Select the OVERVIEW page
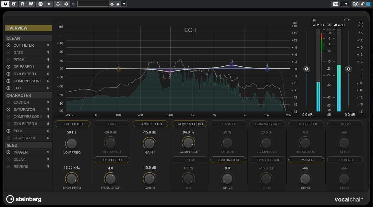This screenshot has height=207, width=373. pyautogui.click(x=28, y=28)
